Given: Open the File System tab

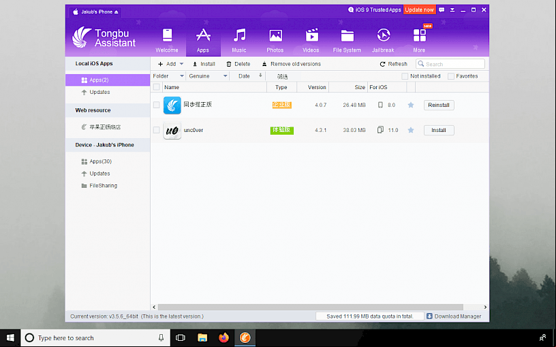Looking at the screenshot, I should click(347, 40).
